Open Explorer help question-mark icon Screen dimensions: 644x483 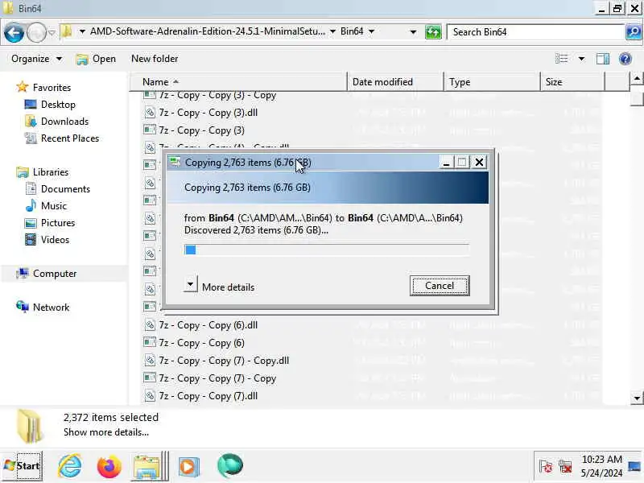click(x=625, y=59)
